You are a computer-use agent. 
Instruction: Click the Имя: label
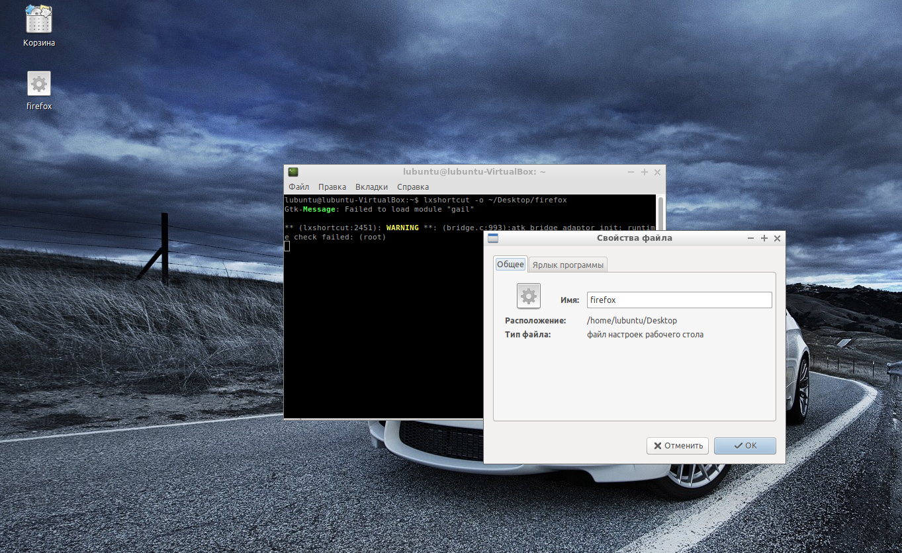coord(570,300)
